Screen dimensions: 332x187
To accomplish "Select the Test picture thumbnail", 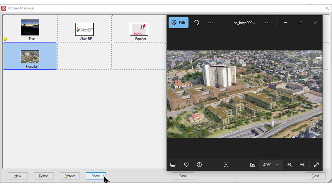I will [30, 28].
